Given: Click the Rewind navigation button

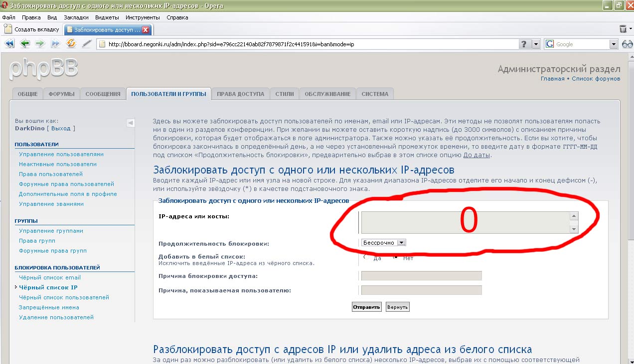Looking at the screenshot, I should [9, 44].
